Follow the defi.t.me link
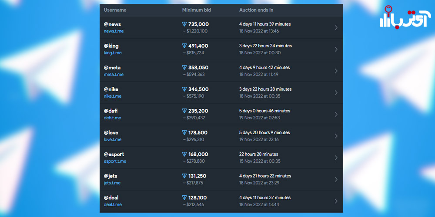 [112, 118]
